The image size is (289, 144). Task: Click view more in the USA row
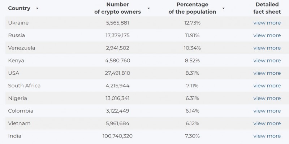[x=267, y=73]
